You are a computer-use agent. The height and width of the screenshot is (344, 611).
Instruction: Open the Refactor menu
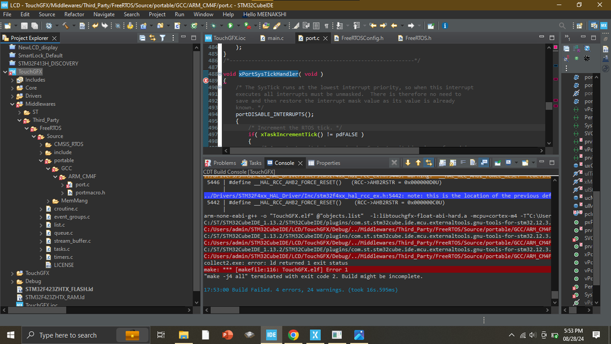coord(74,14)
